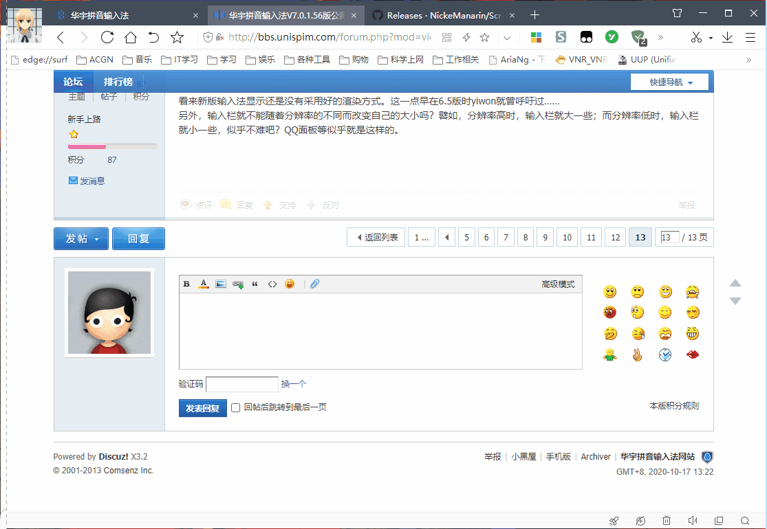The height and width of the screenshot is (529, 767).
Task: Click the browser home icon
Action: pyautogui.click(x=130, y=38)
